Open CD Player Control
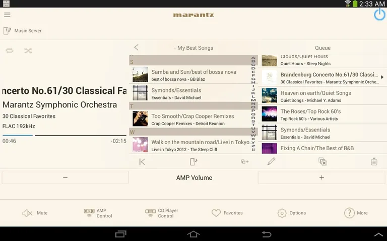The height and width of the screenshot is (241, 387). [x=162, y=213]
